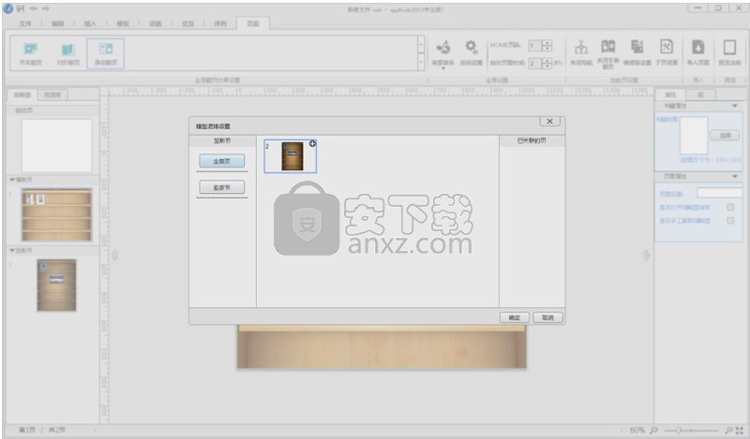Toggle the second checkbox in page properties
This screenshot has height=439, width=750.
[x=730, y=221]
